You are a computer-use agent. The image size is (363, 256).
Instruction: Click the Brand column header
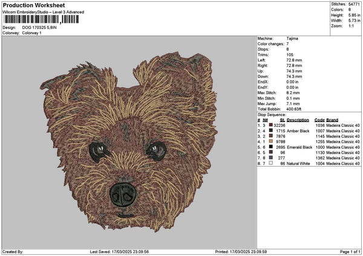coord(332,120)
